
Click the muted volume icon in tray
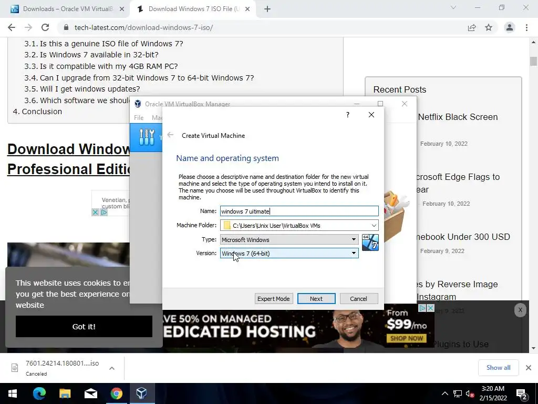point(470,393)
